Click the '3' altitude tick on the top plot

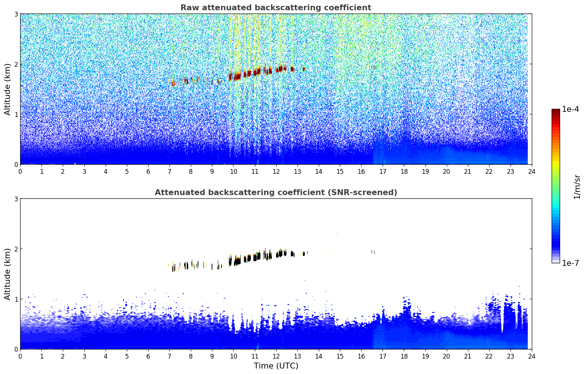coord(16,14)
